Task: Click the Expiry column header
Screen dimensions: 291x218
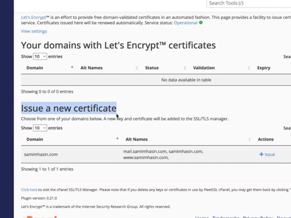Action: click(264, 68)
